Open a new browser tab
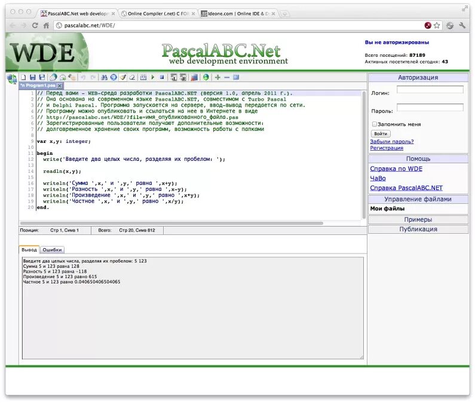Viewport: 475px width, 403px height. click(x=284, y=14)
